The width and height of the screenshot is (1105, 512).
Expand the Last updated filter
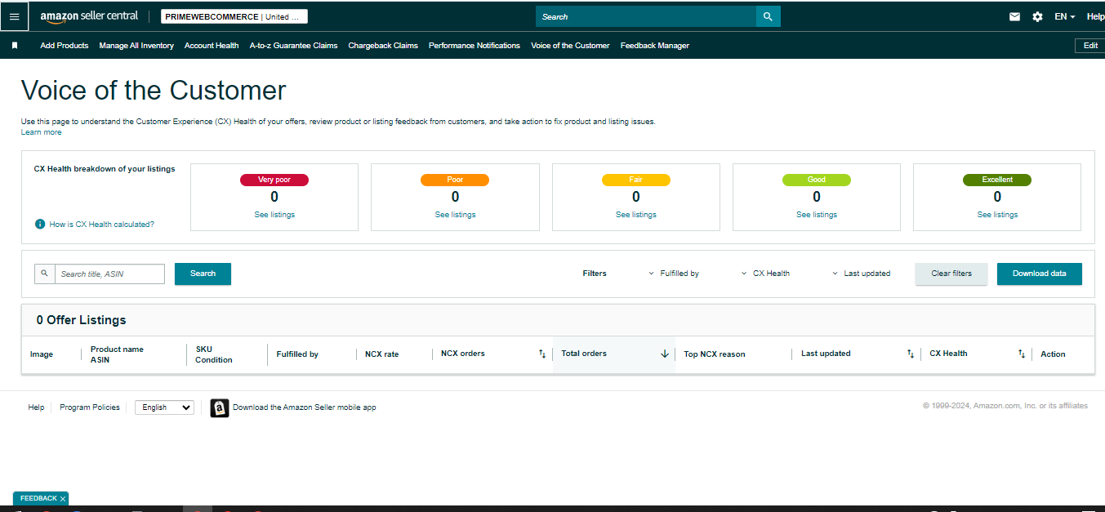(x=861, y=274)
